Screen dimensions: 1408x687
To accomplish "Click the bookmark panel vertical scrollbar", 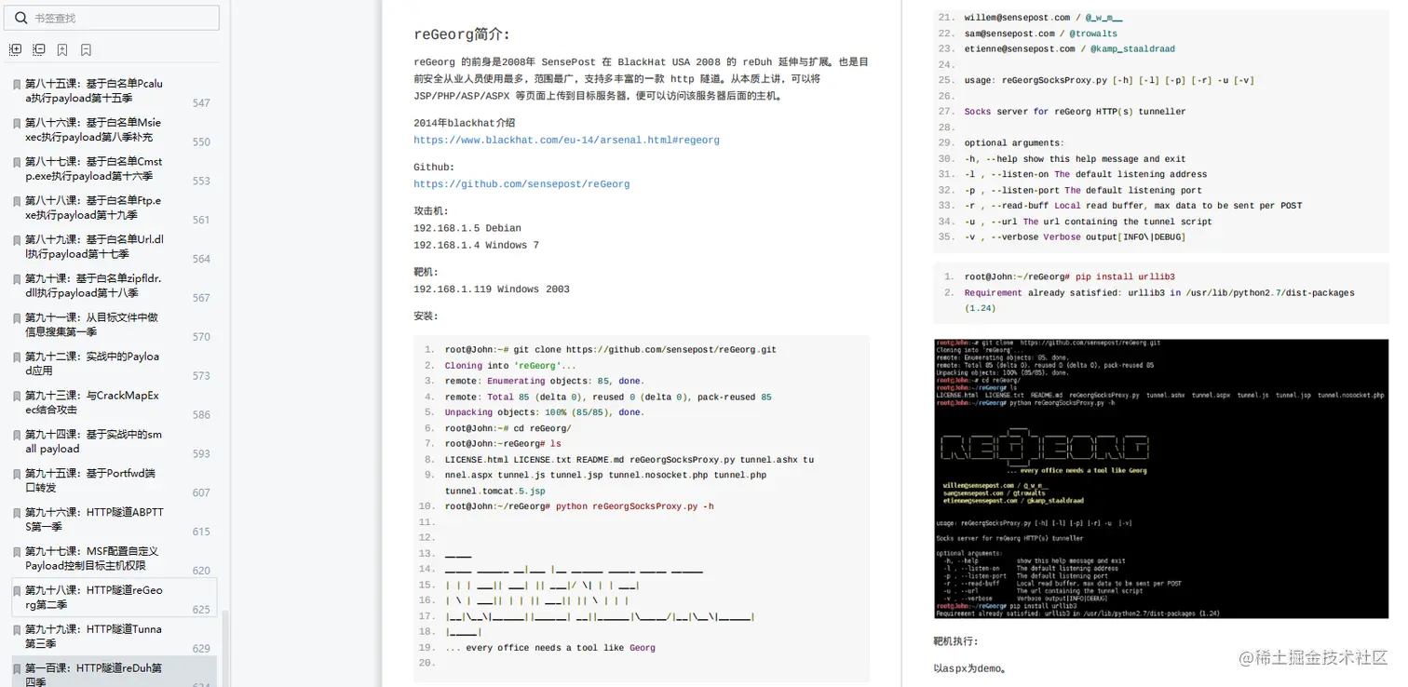I will [x=224, y=648].
